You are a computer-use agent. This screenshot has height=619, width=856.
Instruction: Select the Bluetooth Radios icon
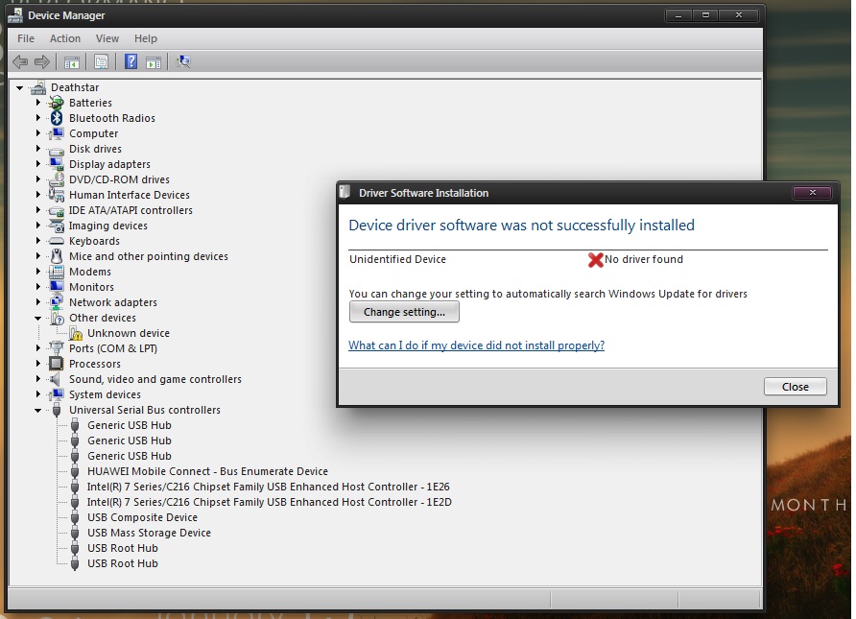57,118
